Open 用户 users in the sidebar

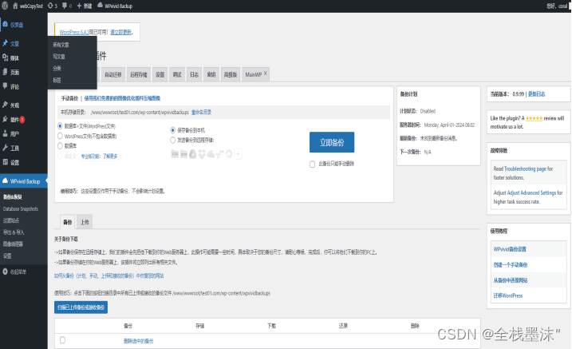[11, 133]
